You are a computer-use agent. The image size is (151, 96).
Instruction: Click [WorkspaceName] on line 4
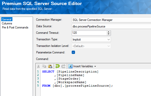[71, 82]
